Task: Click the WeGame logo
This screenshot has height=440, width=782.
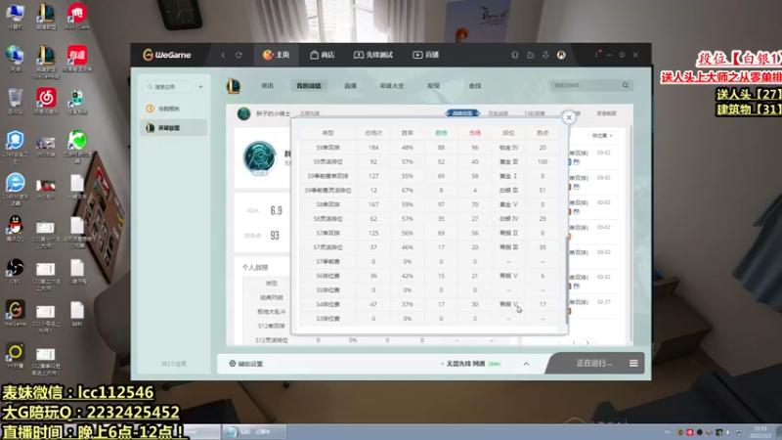Action: (x=167, y=55)
